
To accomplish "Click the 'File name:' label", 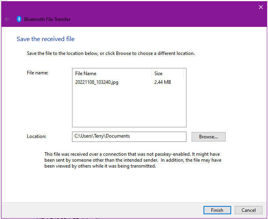I will pyautogui.click(x=38, y=73).
